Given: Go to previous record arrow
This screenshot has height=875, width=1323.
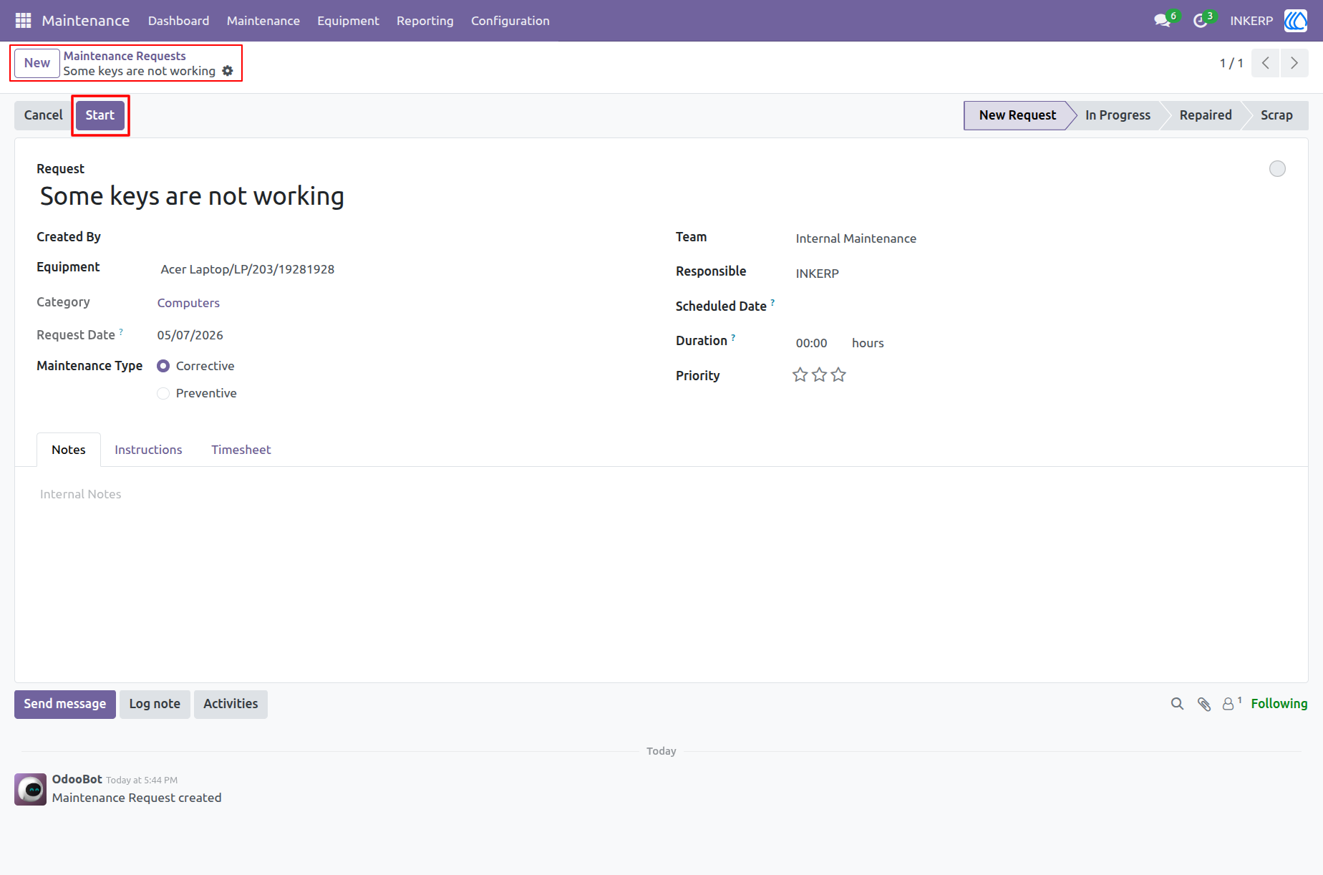Looking at the screenshot, I should point(1266,63).
